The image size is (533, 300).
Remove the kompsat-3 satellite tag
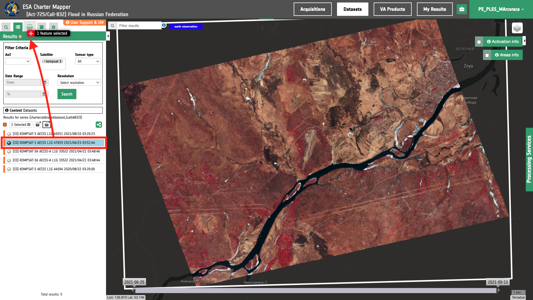click(x=44, y=61)
